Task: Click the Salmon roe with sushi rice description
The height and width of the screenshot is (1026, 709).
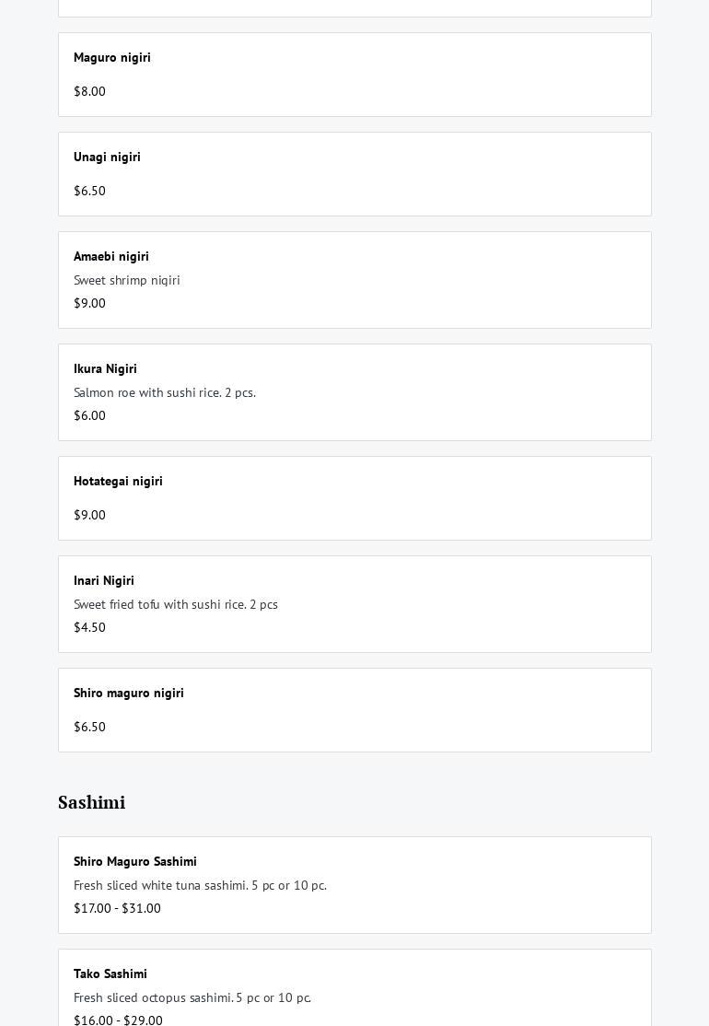Action: (x=165, y=392)
